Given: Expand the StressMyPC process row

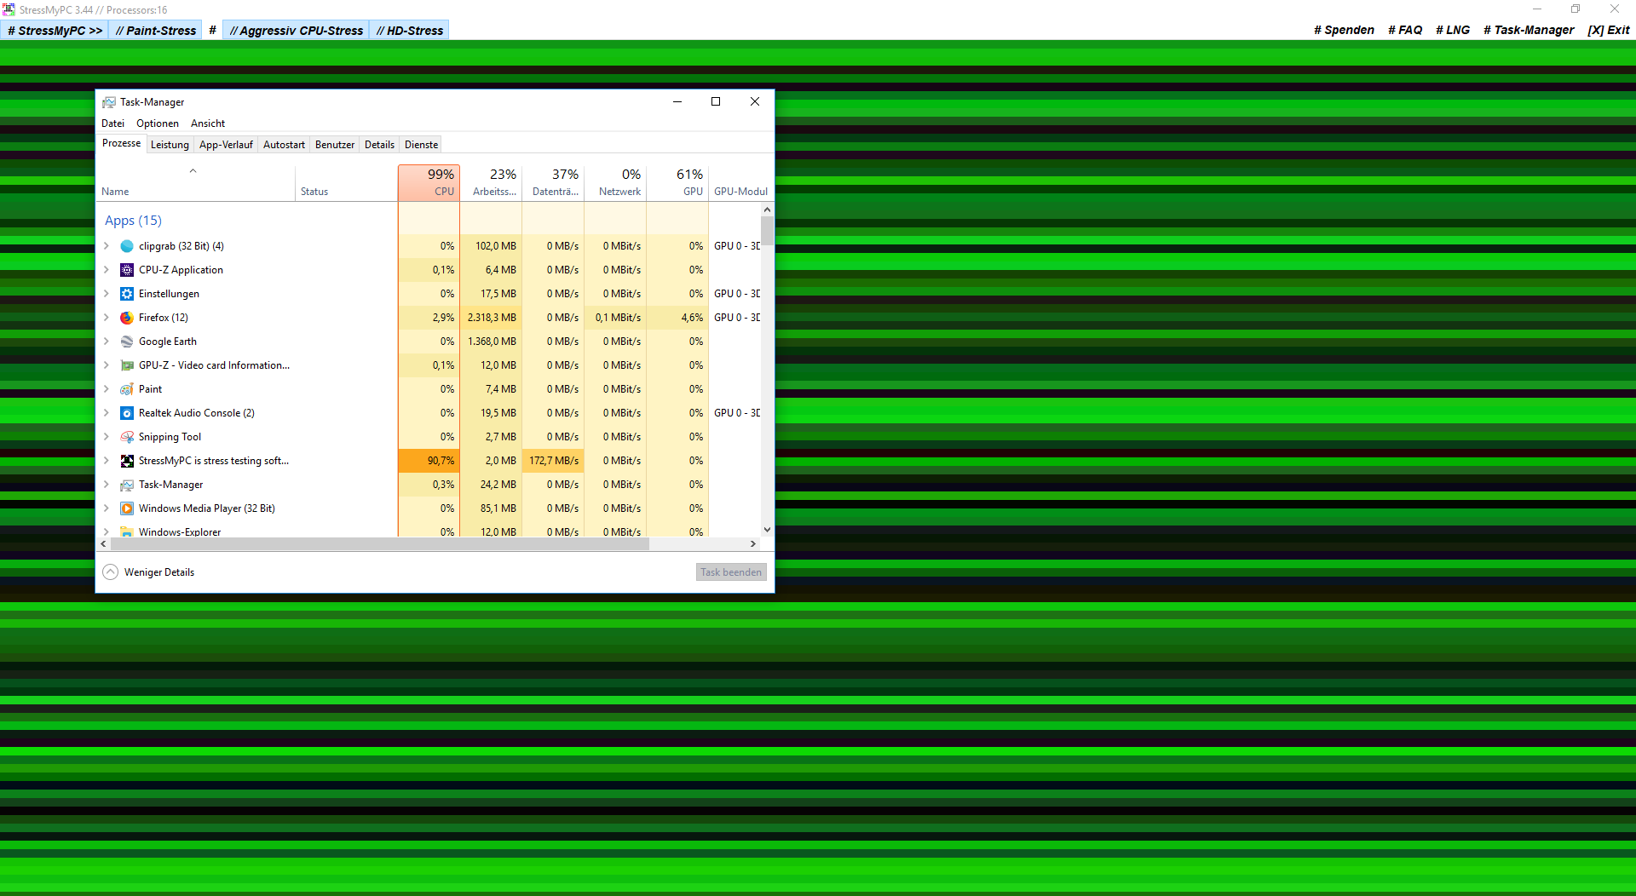Looking at the screenshot, I should 107,461.
